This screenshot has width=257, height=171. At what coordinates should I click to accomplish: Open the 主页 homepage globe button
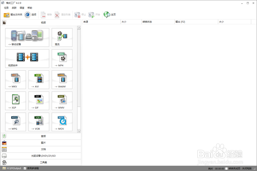[x=110, y=15]
